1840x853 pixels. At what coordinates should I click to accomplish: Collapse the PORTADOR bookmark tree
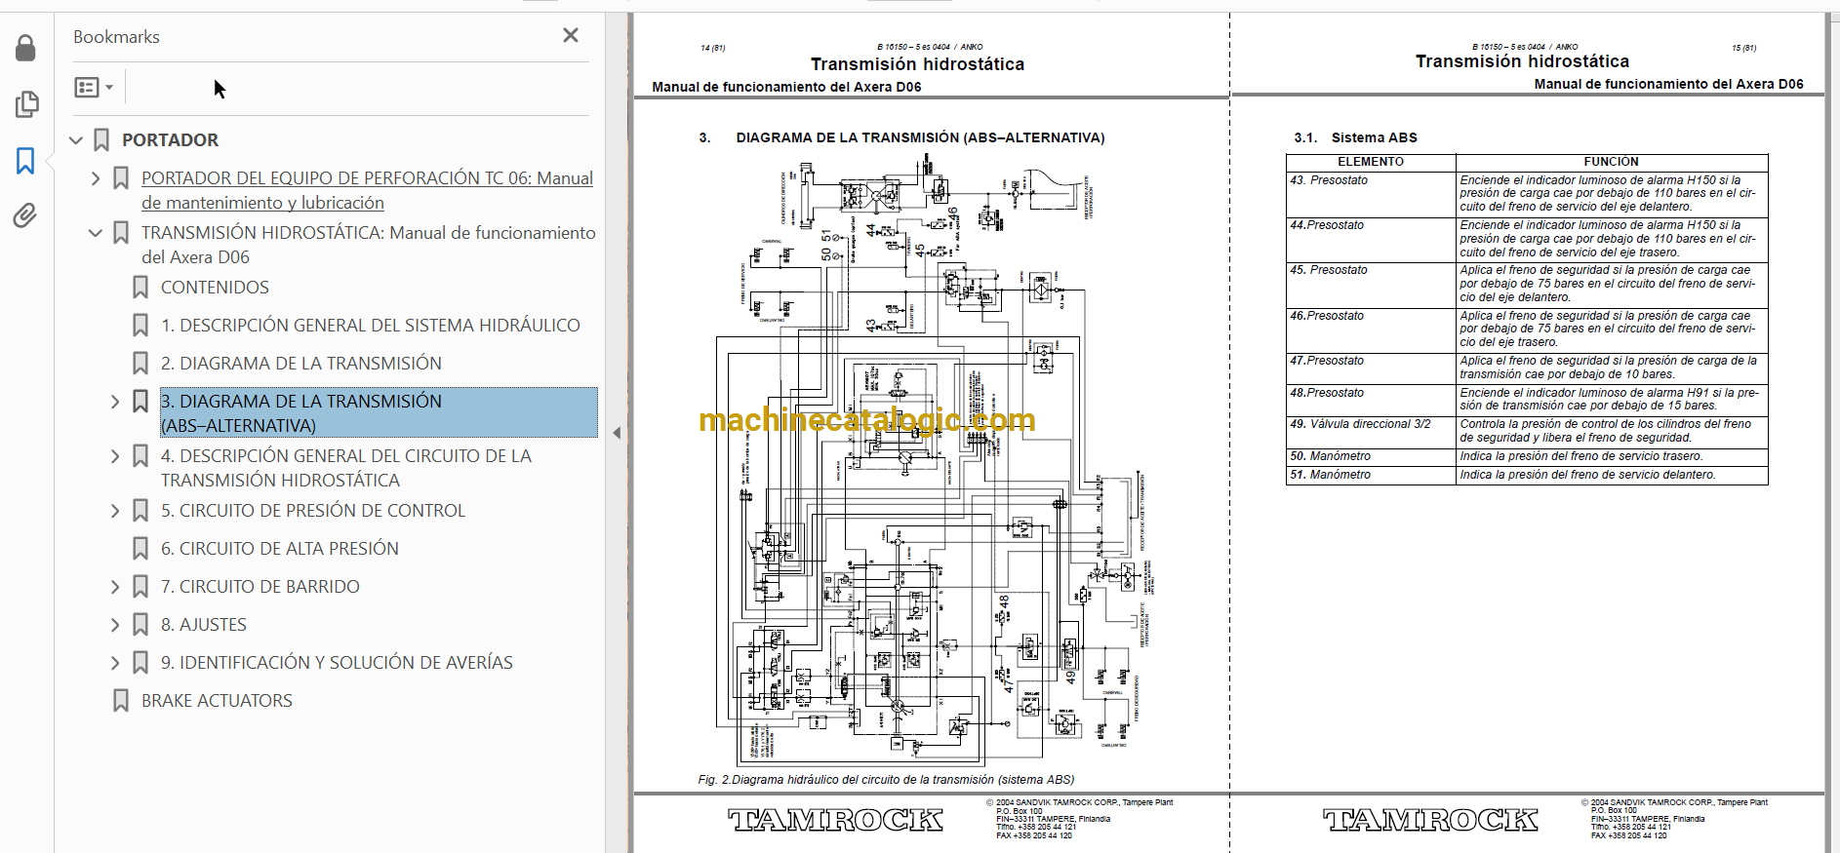(x=76, y=140)
